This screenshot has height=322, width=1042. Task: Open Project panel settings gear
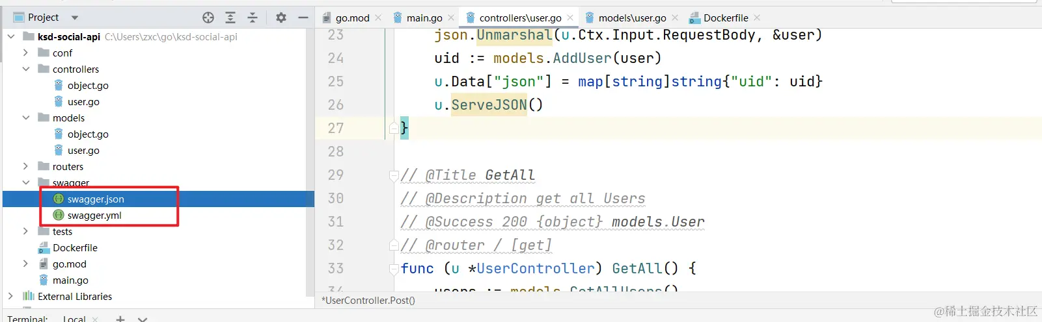(x=281, y=18)
